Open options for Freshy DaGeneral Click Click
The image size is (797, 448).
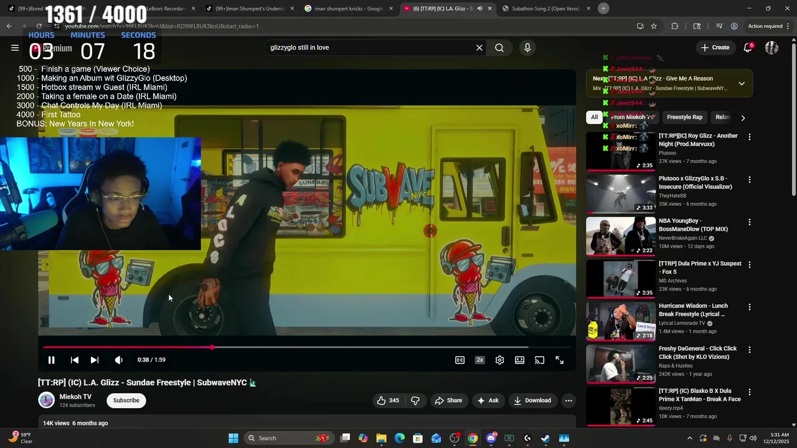(x=749, y=350)
